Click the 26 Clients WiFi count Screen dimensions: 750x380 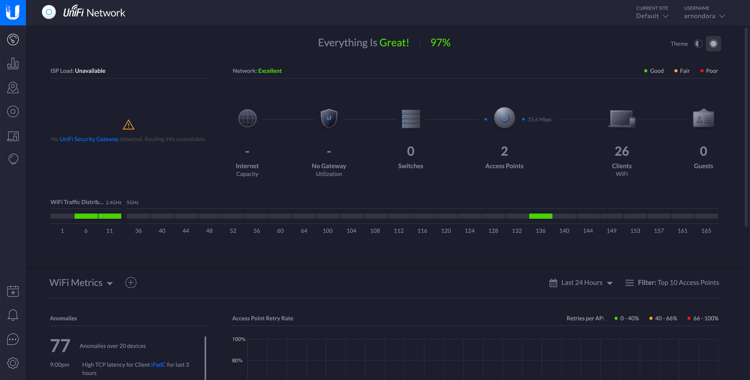622,151
